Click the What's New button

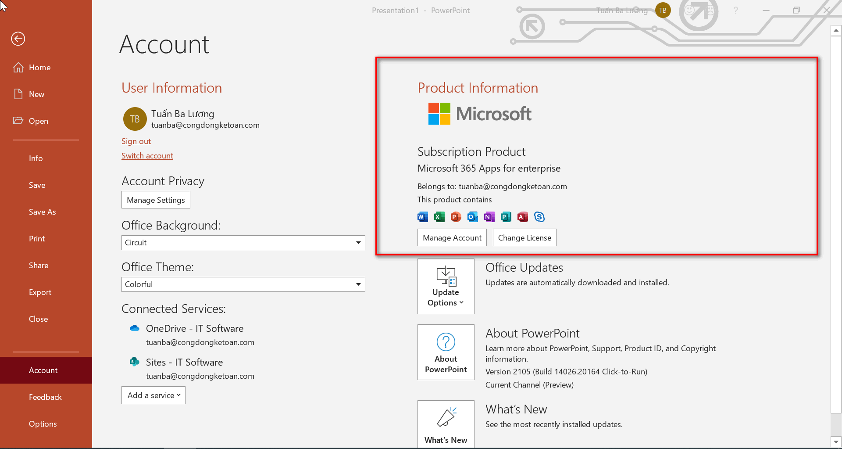[446, 424]
